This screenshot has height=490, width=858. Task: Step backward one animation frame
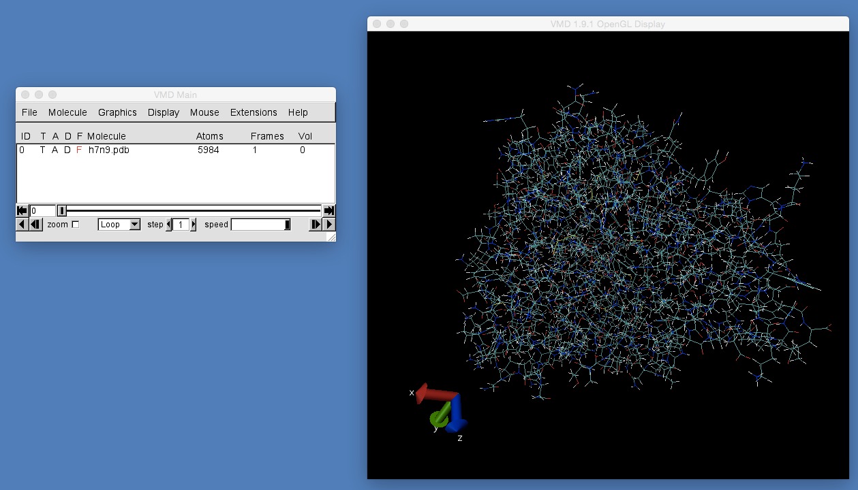pos(35,224)
